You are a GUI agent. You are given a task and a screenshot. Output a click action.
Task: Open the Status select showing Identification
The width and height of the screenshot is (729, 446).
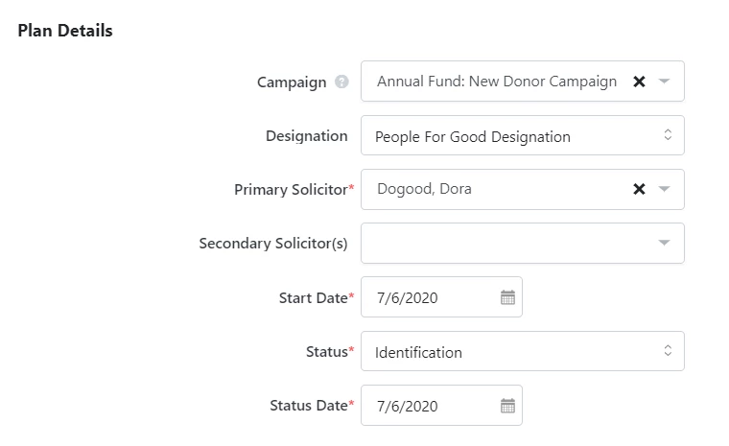[523, 351]
